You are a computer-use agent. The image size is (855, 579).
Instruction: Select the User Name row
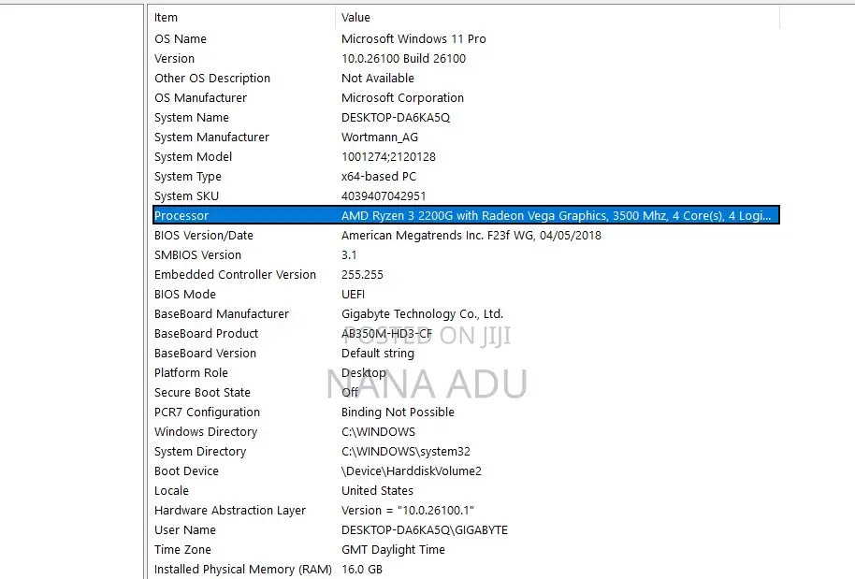point(466,530)
